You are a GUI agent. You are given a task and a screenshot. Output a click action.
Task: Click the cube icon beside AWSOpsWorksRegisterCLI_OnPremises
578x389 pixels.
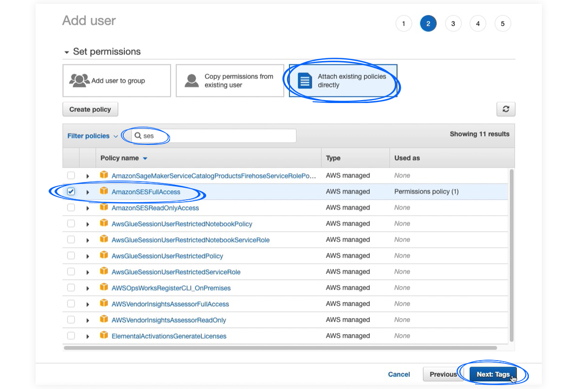tap(104, 287)
